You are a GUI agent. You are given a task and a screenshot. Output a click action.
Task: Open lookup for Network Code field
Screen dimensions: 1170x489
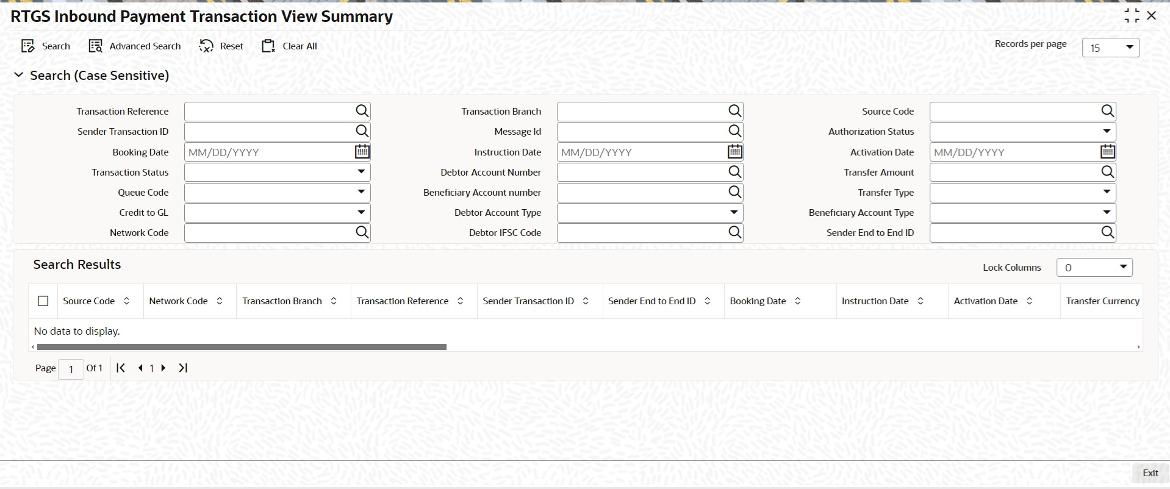(x=362, y=232)
